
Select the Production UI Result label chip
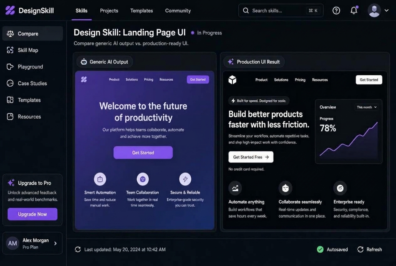point(254,62)
